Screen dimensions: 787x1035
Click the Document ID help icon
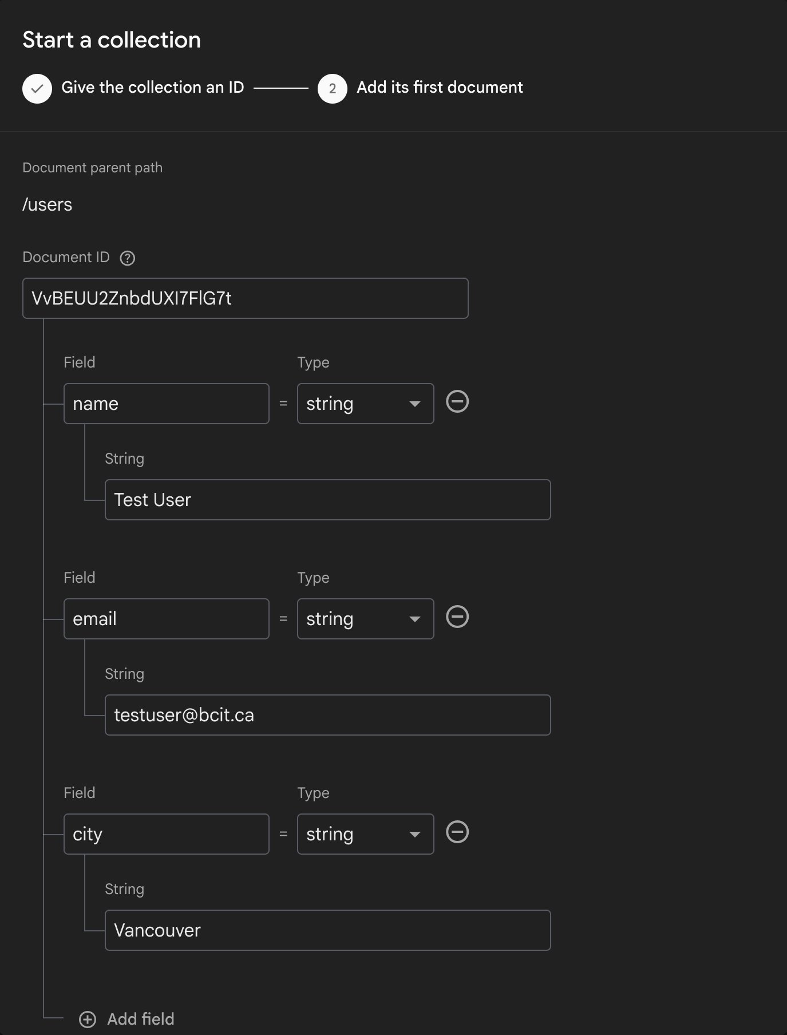pyautogui.click(x=127, y=258)
